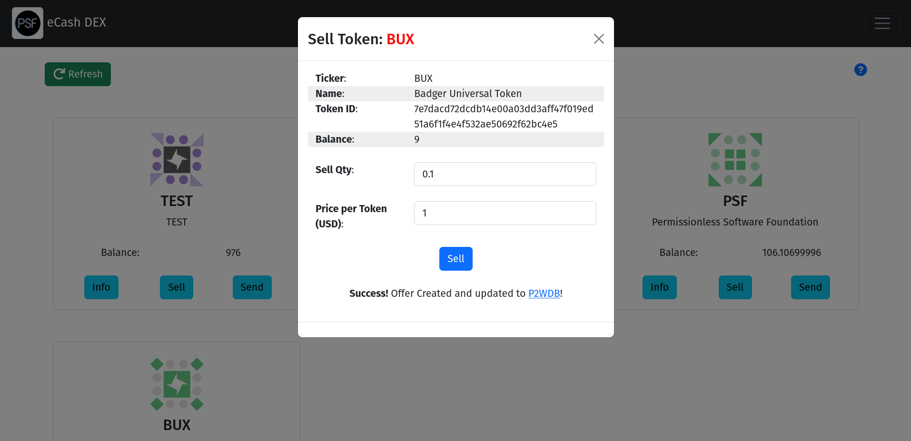The width and height of the screenshot is (911, 441).
Task: Open Info for the TEST token
Action: [x=101, y=287]
